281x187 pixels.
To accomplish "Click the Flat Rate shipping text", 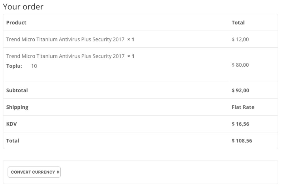I will (x=243, y=107).
